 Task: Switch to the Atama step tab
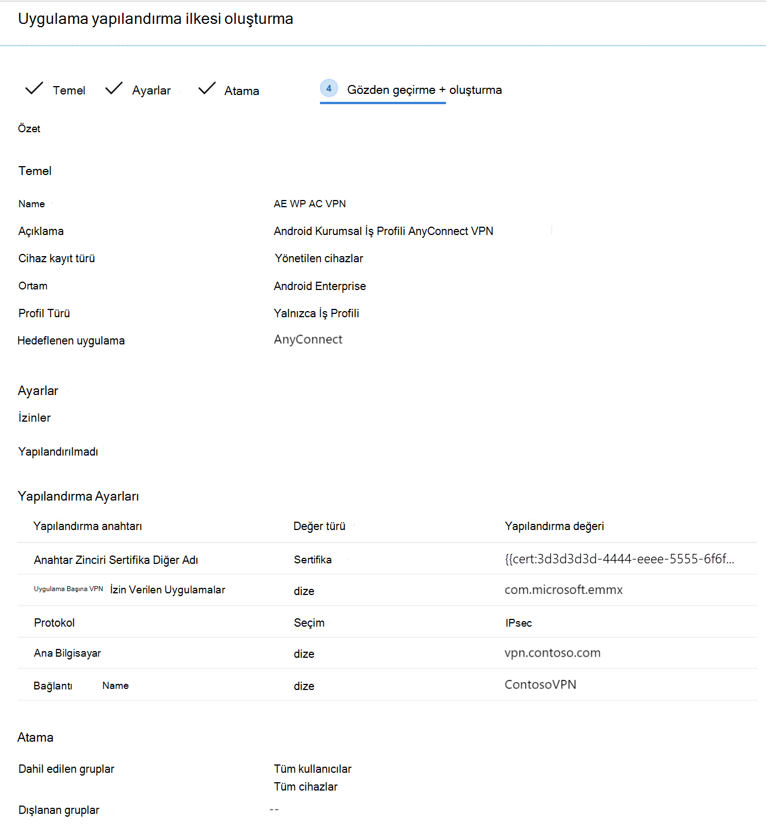pyautogui.click(x=242, y=91)
